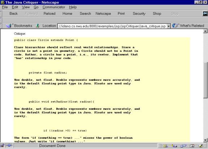Click the Print toolbar button
The width and height of the screenshot is (208, 149).
(x=121, y=13)
